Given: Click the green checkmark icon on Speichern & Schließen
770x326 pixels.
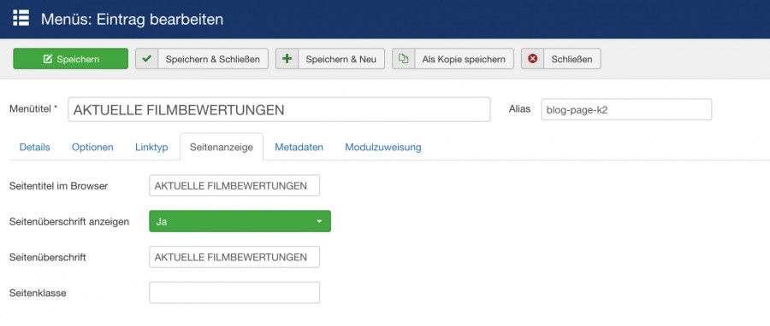Looking at the screenshot, I should tap(146, 59).
